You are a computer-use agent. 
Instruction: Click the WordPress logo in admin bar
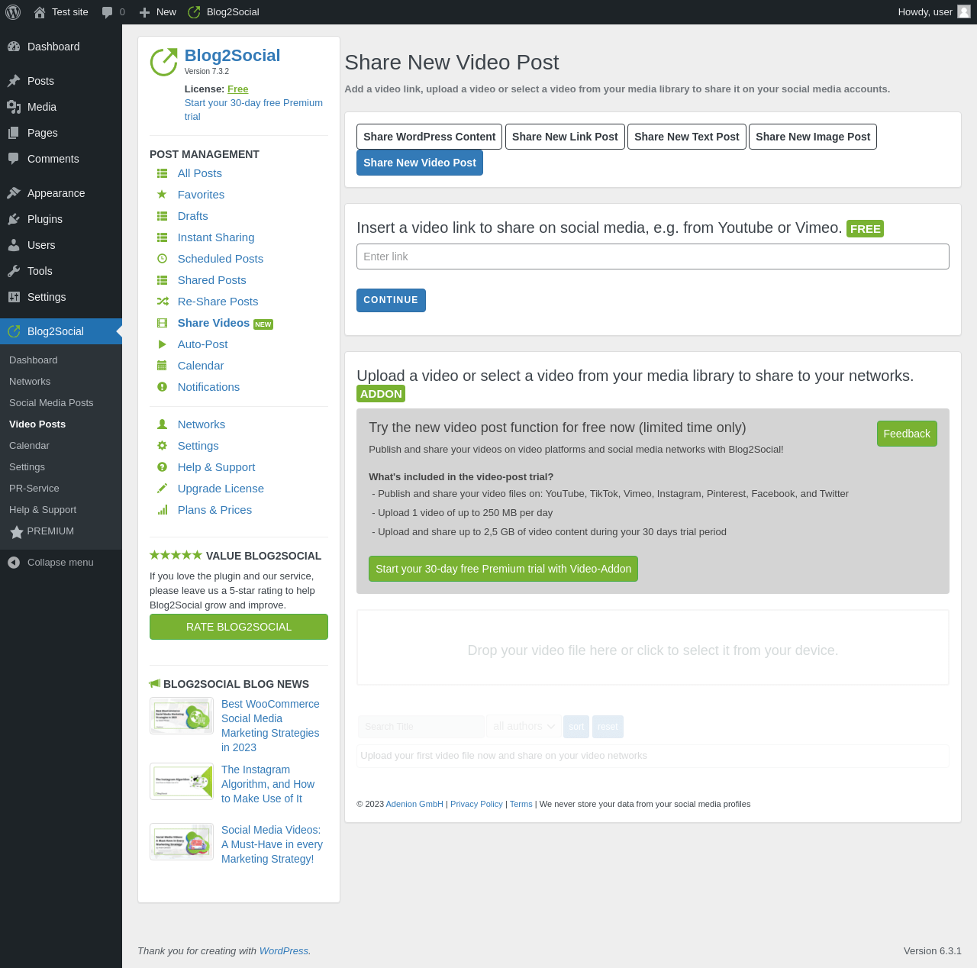[x=13, y=12]
